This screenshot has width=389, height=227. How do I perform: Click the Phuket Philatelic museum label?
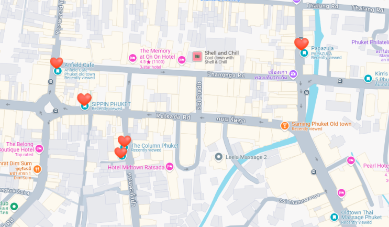pyautogui.click(x=370, y=42)
